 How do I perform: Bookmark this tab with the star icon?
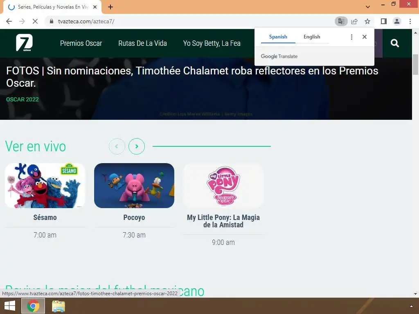click(x=367, y=21)
